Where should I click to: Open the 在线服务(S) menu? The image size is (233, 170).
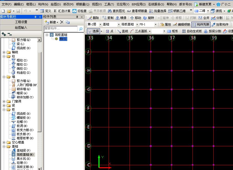pos(156,4)
